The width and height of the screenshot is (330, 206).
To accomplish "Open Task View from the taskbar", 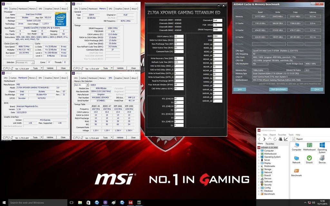I will pos(71,203).
